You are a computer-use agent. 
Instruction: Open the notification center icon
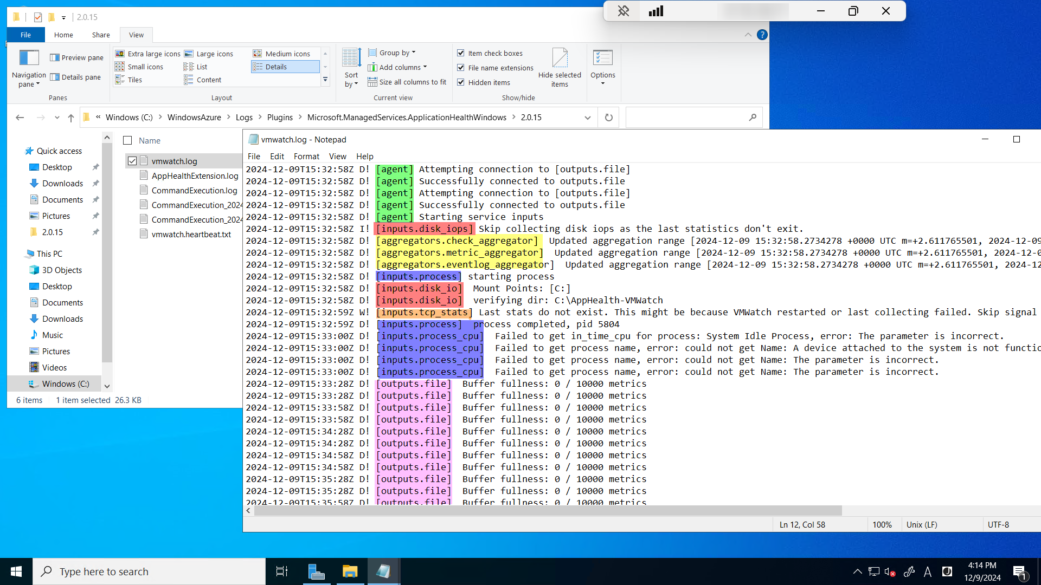click(x=1019, y=572)
